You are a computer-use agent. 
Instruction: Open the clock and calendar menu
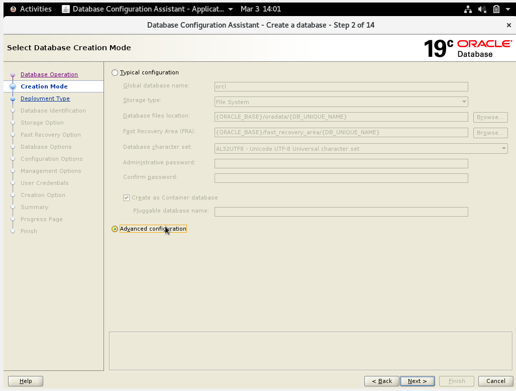(261, 9)
